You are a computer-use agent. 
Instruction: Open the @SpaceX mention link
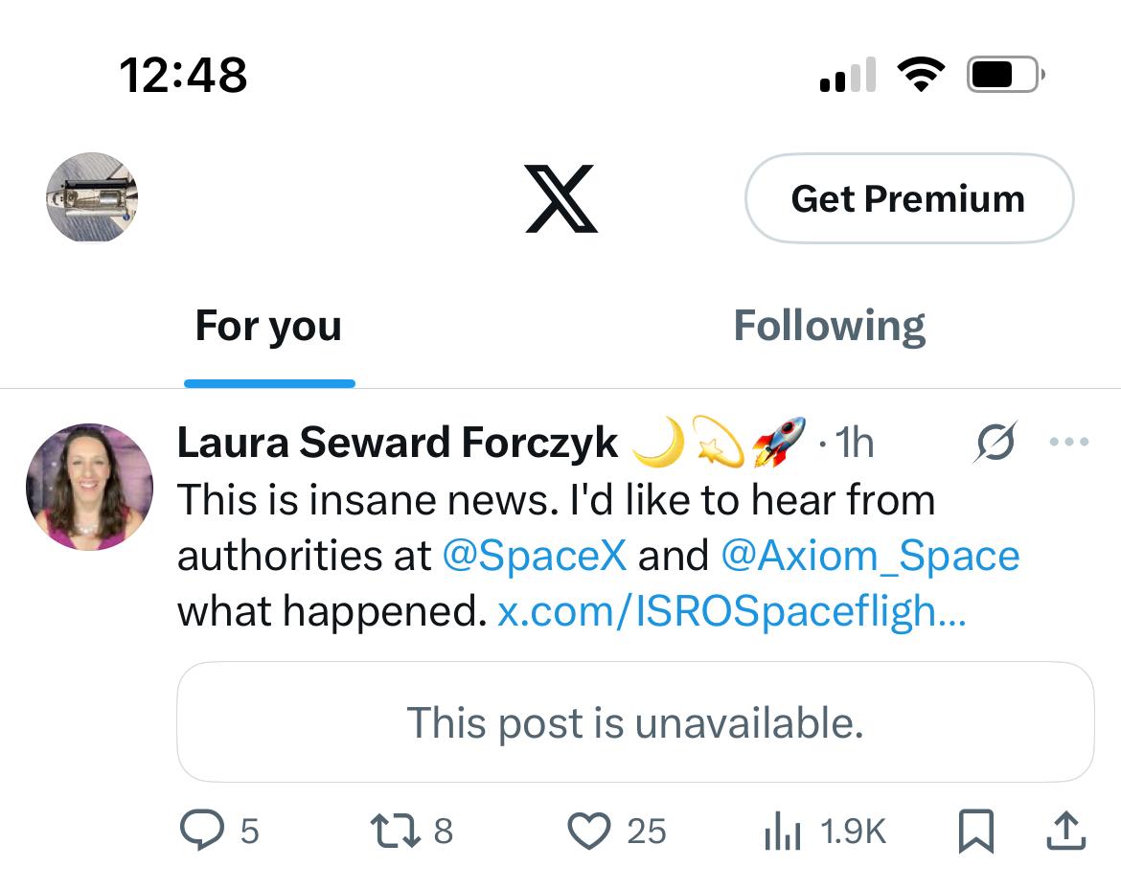pos(534,556)
